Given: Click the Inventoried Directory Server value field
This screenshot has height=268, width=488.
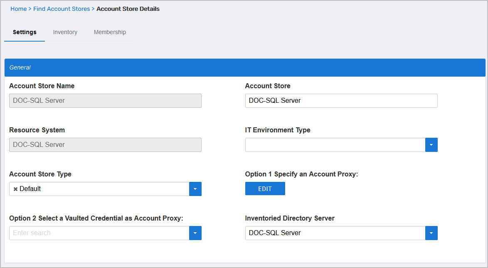Looking at the screenshot, I should [x=335, y=233].
